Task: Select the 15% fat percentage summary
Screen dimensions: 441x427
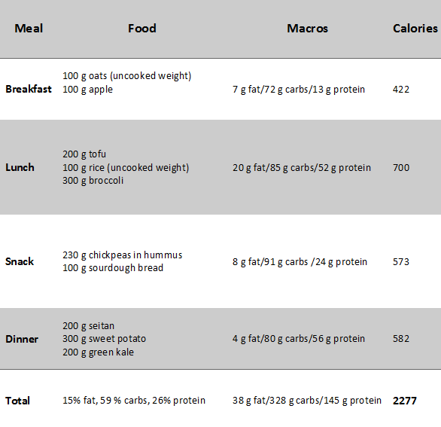Action: click(x=134, y=400)
